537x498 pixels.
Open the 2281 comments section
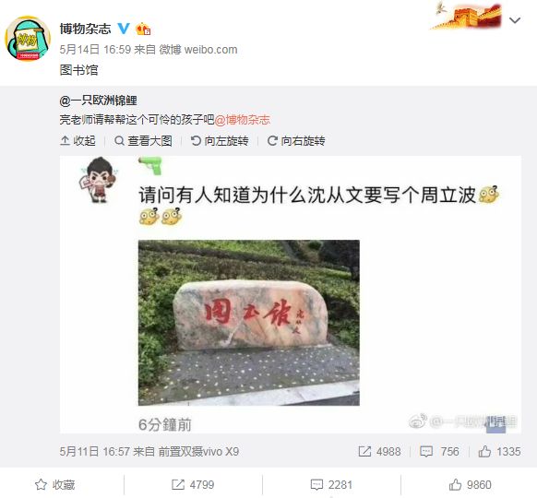tap(331, 485)
